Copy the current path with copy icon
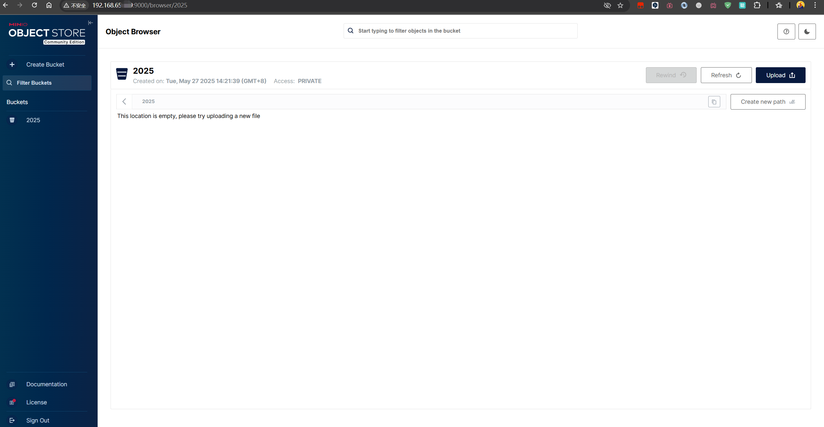The width and height of the screenshot is (824, 427). click(714, 102)
